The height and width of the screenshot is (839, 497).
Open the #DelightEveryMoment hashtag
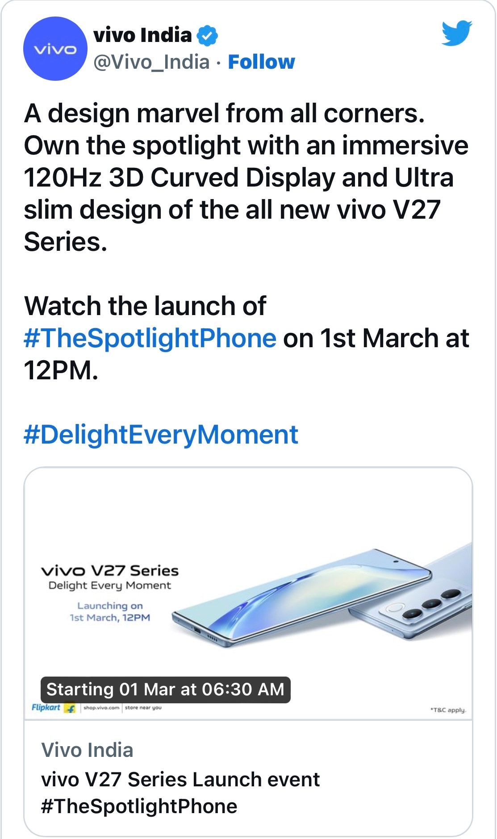tap(161, 435)
